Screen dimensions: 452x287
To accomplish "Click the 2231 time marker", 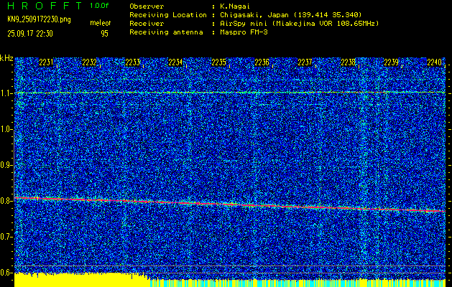I will tap(46, 62).
